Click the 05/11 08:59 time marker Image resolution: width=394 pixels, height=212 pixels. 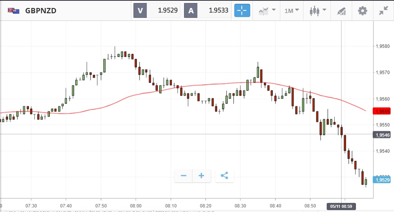342,205
